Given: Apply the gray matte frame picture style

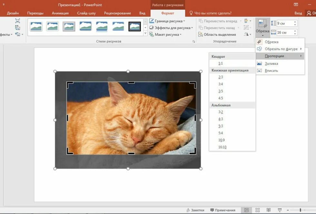Looking at the screenshot, I should [x=69, y=26].
